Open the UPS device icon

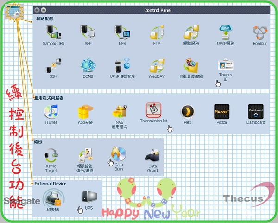[89, 197]
